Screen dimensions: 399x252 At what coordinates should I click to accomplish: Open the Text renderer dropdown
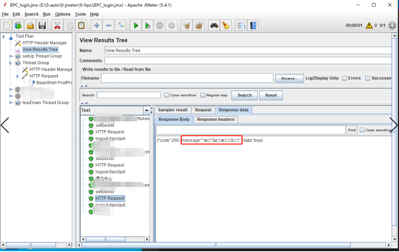tap(147, 110)
